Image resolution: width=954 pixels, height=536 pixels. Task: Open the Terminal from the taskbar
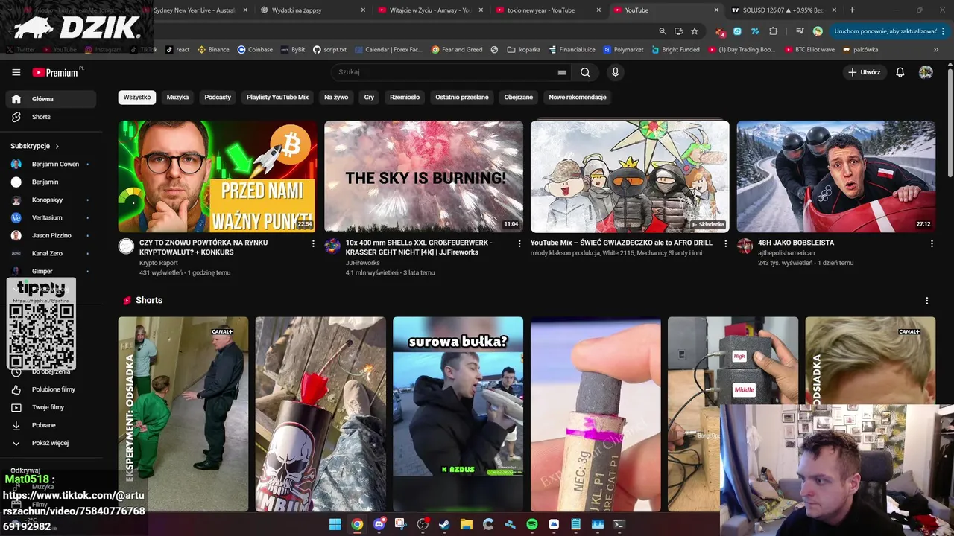(x=619, y=524)
